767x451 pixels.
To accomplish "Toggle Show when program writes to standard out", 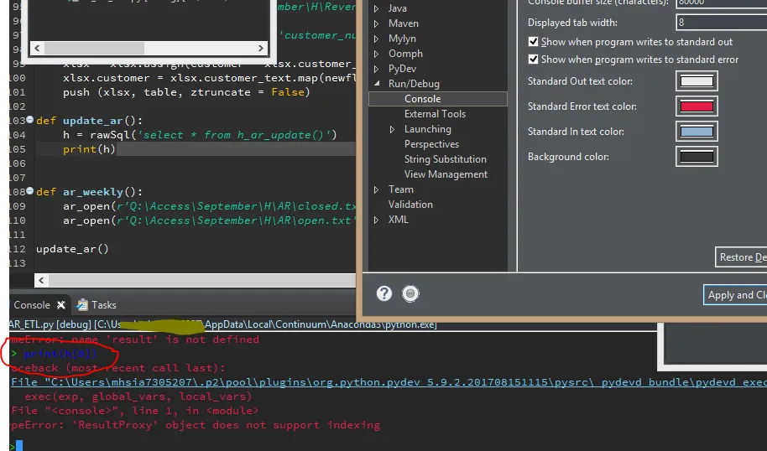I will pos(533,42).
